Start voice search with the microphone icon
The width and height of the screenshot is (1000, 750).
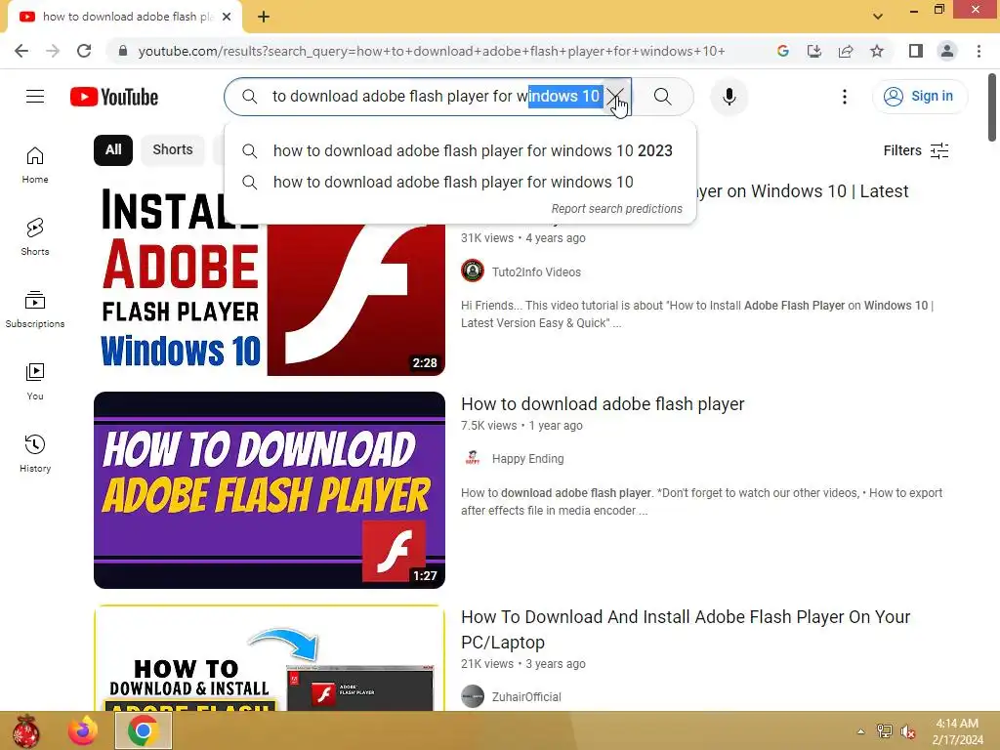coord(729,97)
